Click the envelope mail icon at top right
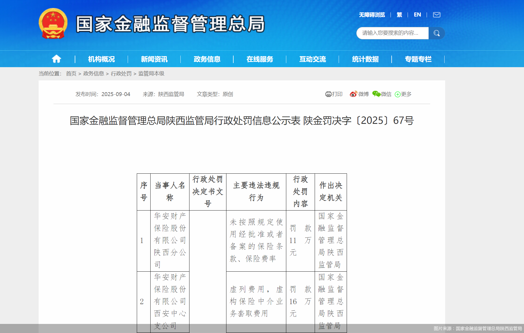524x333 pixels. (x=436, y=15)
